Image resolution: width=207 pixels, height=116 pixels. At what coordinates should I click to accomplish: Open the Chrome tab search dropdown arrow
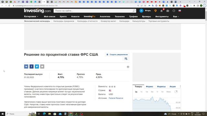[190, 2]
